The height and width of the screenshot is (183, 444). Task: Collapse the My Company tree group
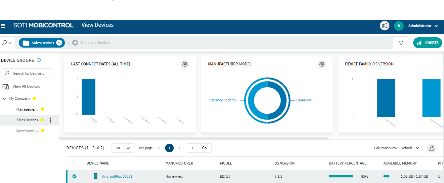pos(5,98)
